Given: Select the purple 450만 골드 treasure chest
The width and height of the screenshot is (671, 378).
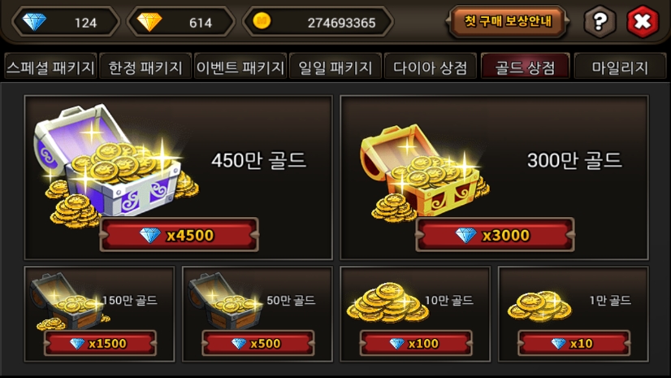Looking at the screenshot, I should point(115,165).
